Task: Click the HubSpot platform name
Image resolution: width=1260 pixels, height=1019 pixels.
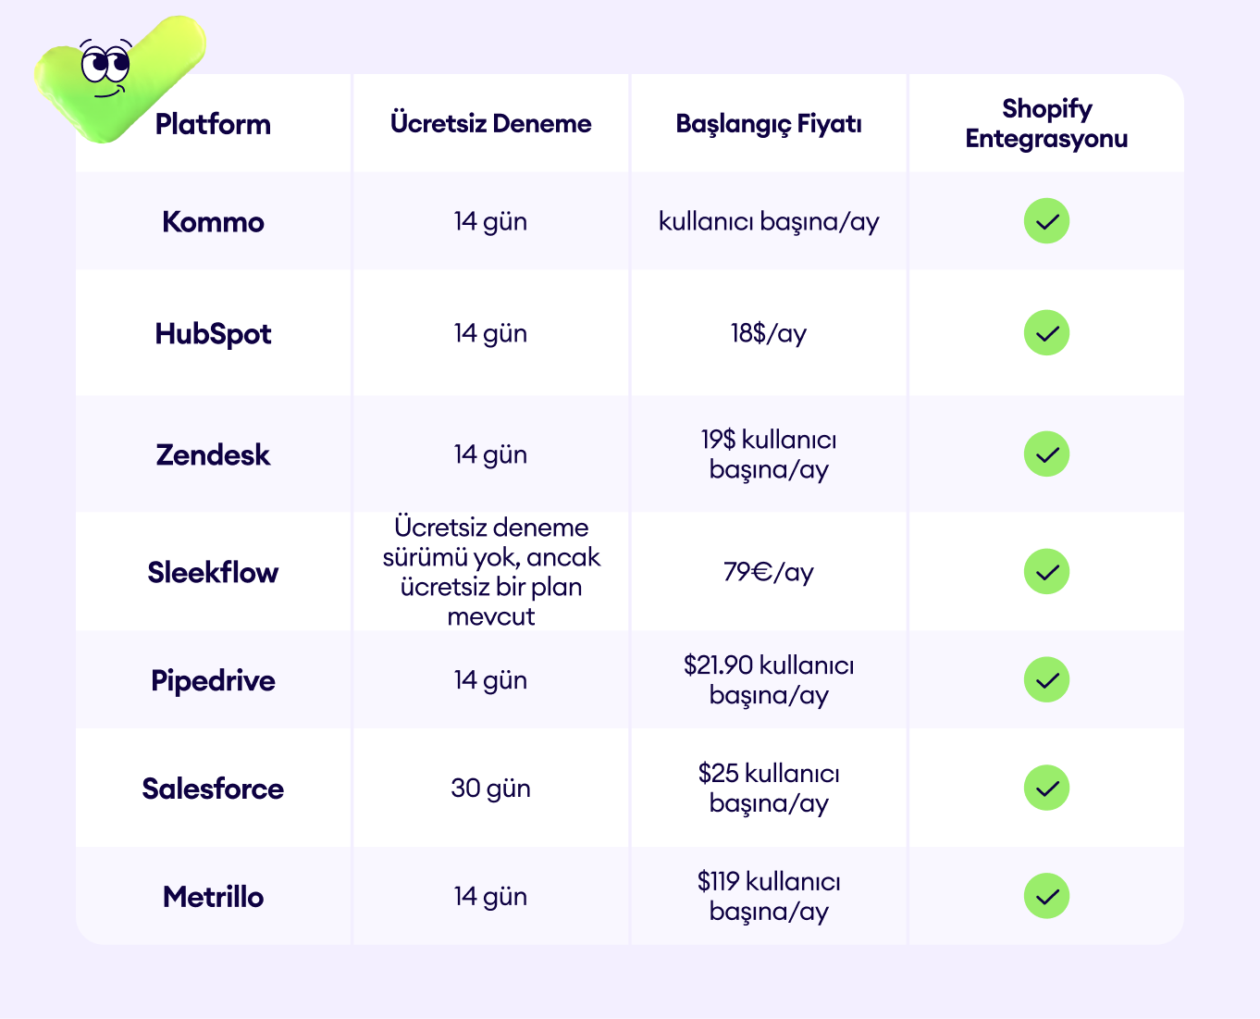Action: [x=213, y=334]
